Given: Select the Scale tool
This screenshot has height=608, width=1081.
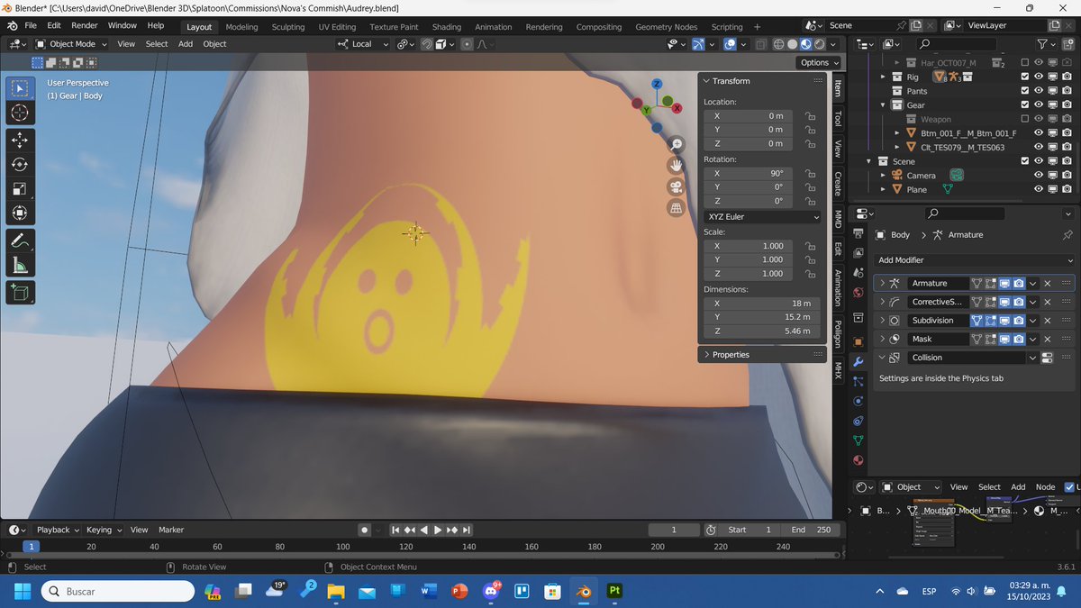Looking at the screenshot, I should [21, 189].
